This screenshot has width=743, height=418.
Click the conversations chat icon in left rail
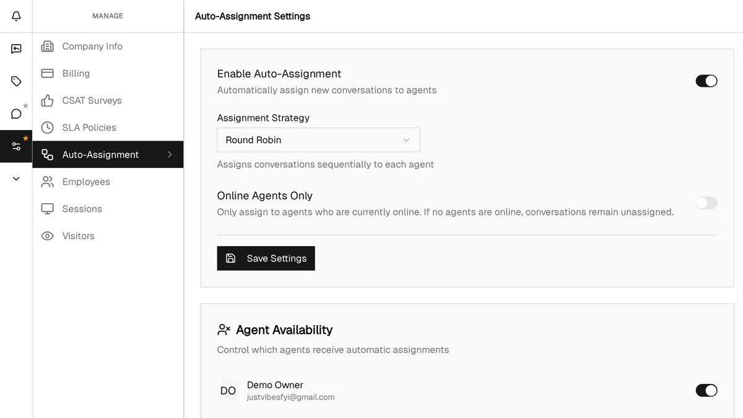click(x=15, y=48)
